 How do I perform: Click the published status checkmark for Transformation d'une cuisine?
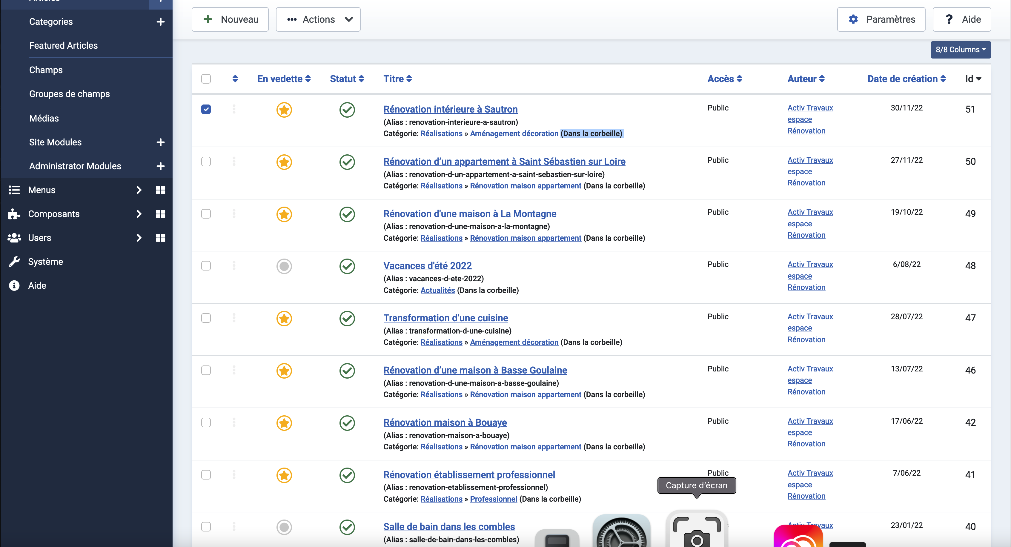(347, 318)
